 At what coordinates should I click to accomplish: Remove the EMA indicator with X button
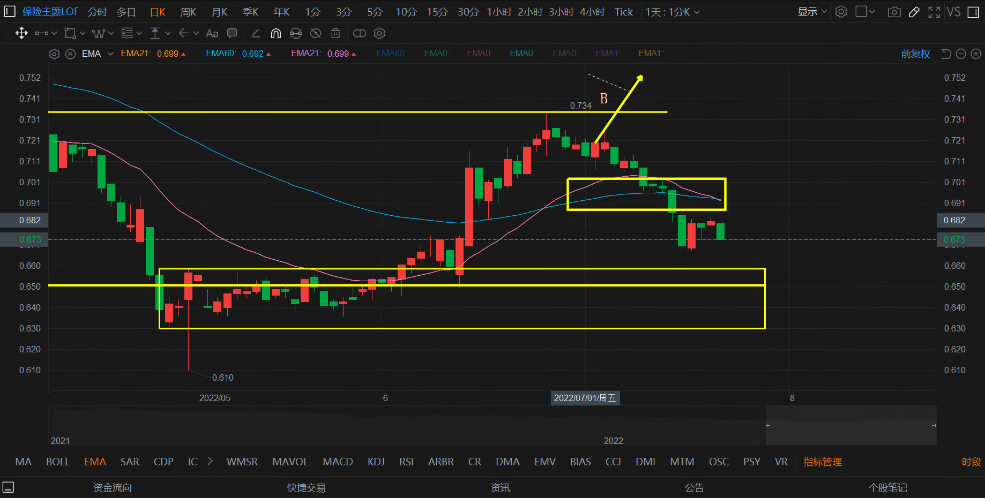coord(70,54)
